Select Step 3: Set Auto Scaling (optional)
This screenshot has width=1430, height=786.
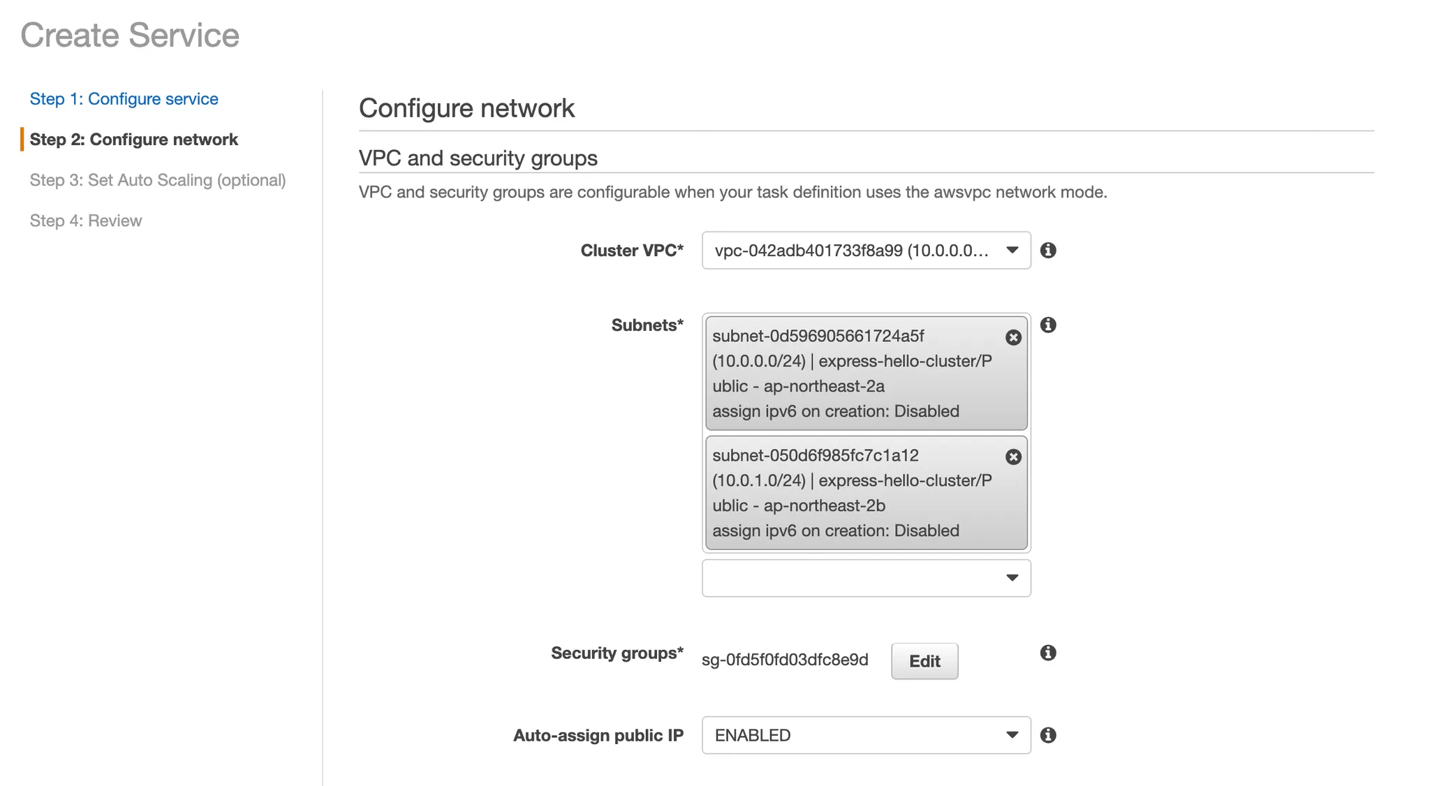click(x=158, y=180)
